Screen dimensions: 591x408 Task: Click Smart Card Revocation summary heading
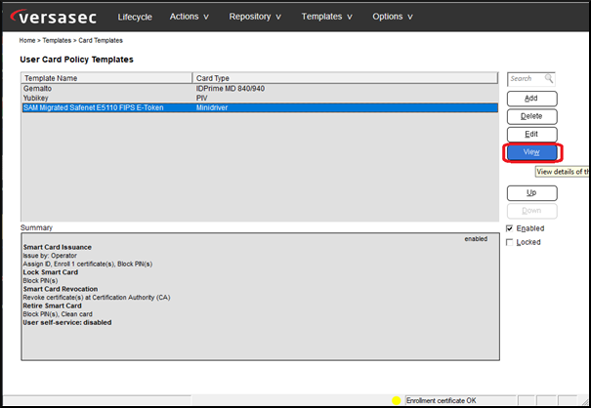pyautogui.click(x=61, y=289)
